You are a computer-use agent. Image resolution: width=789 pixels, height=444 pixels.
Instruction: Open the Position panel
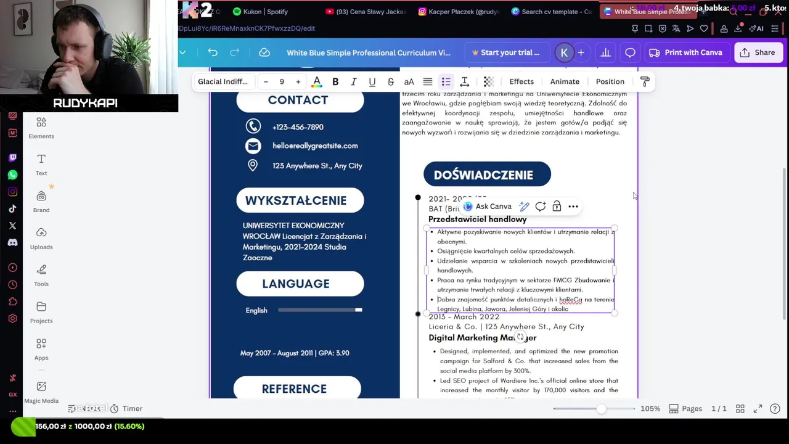(x=610, y=81)
